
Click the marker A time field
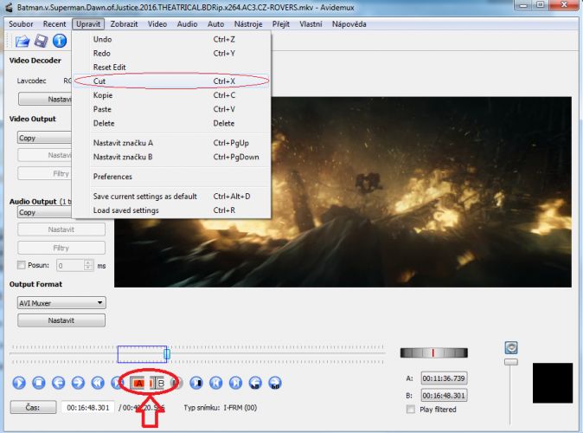[444, 378]
